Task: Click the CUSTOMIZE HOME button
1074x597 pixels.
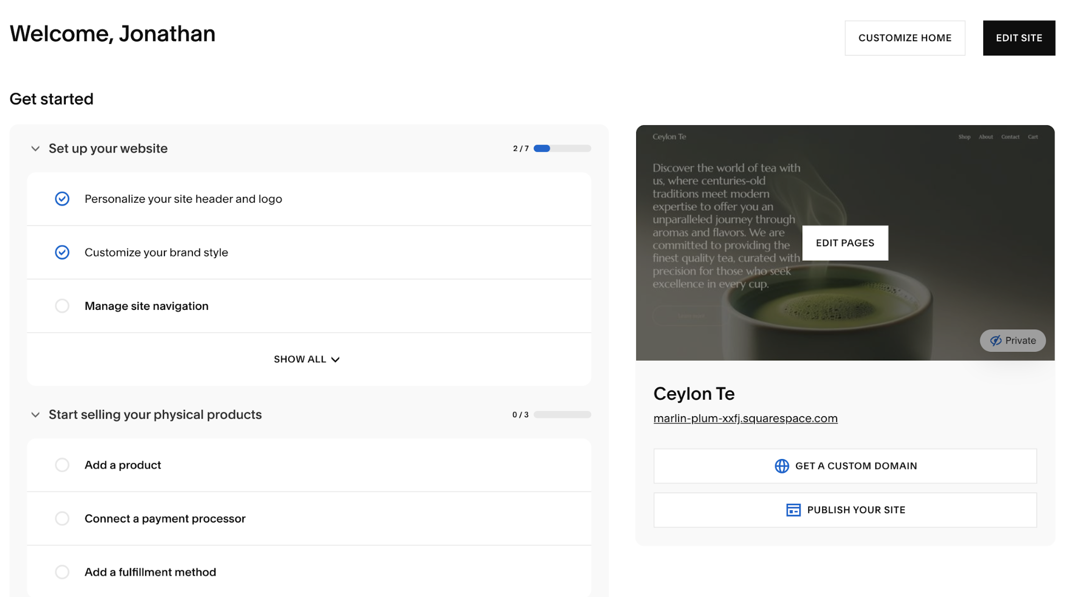Action: (904, 38)
